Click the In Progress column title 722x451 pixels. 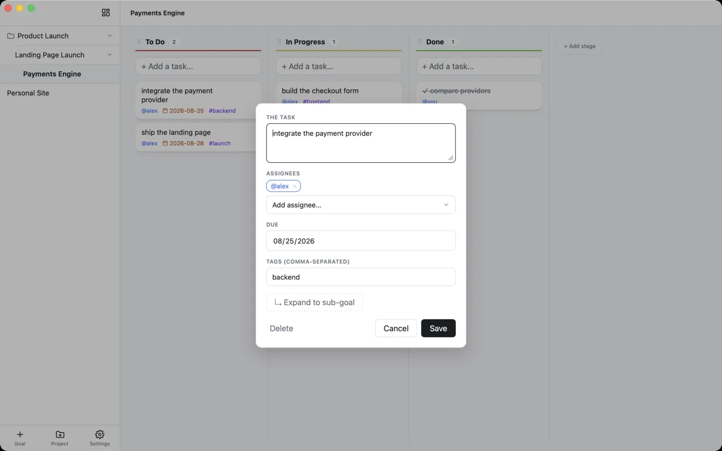pos(305,42)
